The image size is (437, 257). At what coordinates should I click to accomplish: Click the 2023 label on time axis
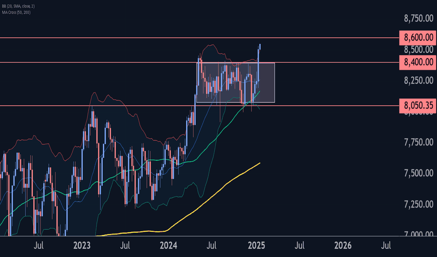coord(82,246)
